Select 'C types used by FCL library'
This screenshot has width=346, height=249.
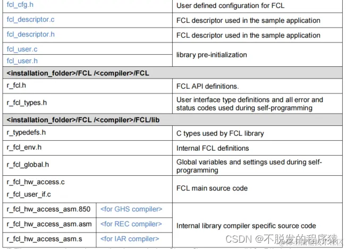pyautogui.click(x=220, y=133)
